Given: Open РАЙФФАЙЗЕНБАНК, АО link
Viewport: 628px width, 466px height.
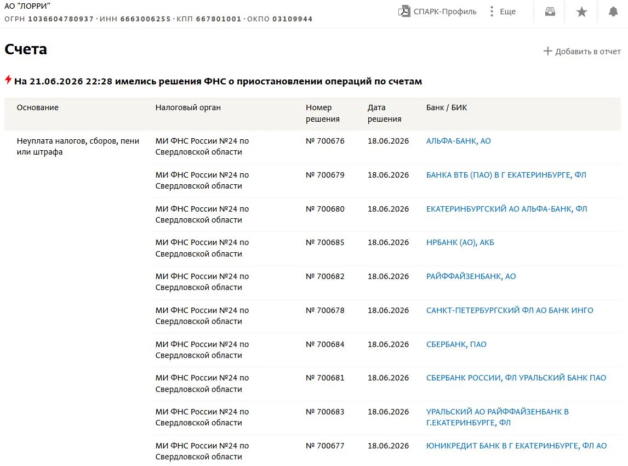Looking at the screenshot, I should (471, 276).
